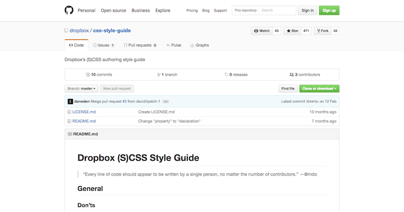Viewport: 404px width, 212px height.
Task: Switch to the Code tab
Action: (x=76, y=45)
